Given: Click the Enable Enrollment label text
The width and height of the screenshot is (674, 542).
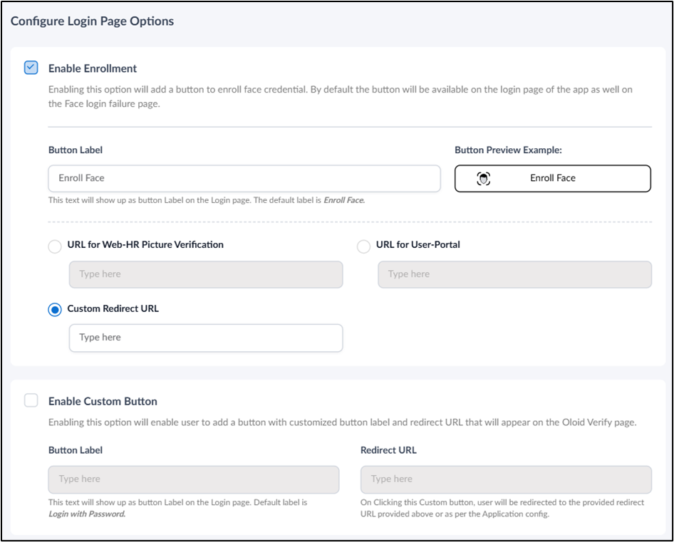Looking at the screenshot, I should coord(93,68).
